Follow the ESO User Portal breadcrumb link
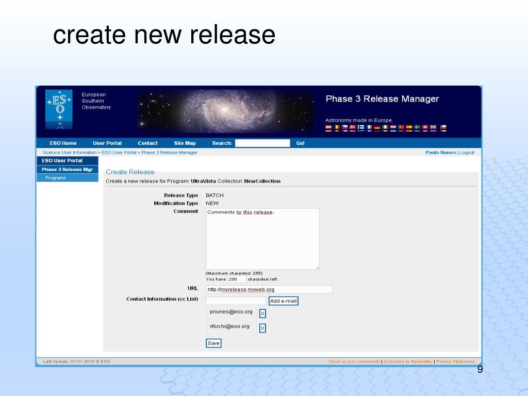Viewport: 528px width, 396px height. [119, 153]
